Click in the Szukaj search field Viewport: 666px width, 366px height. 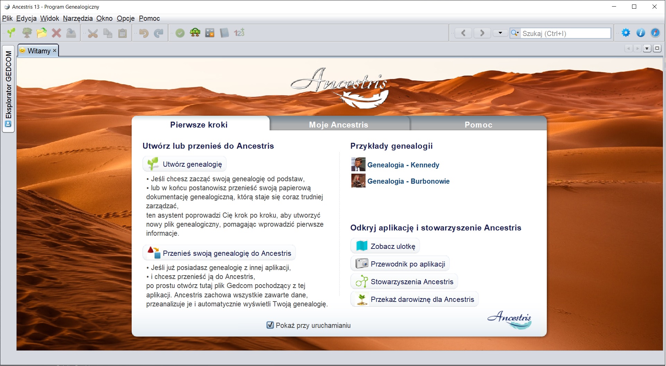coord(565,33)
